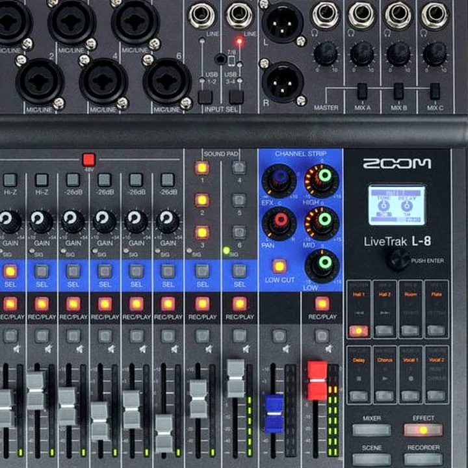Viewport: 468px width, 468px height.
Task: Select the Vocal 1 effect button
Action: 410,396
